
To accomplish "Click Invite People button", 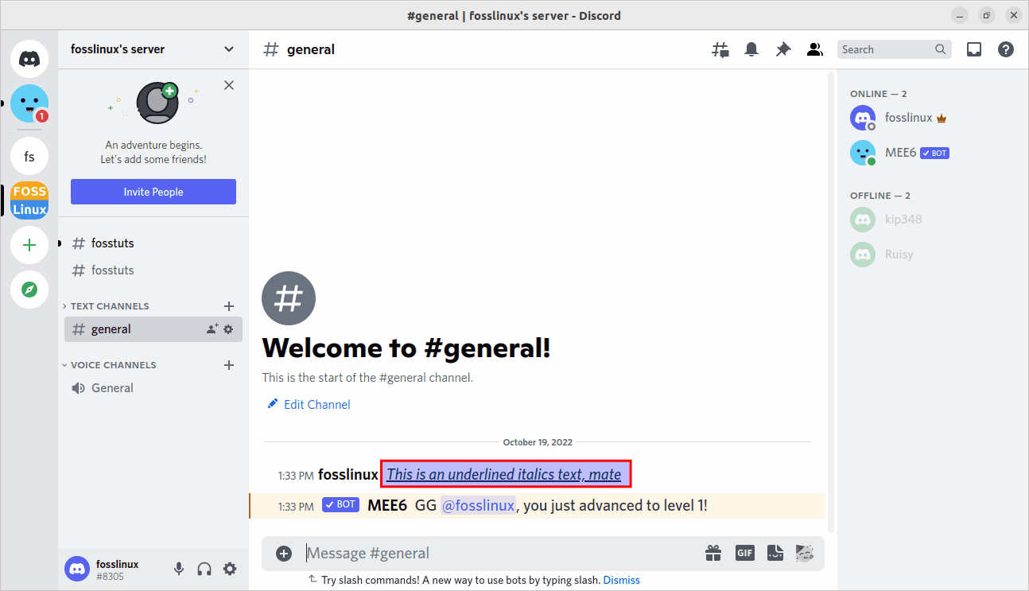I will pyautogui.click(x=153, y=192).
